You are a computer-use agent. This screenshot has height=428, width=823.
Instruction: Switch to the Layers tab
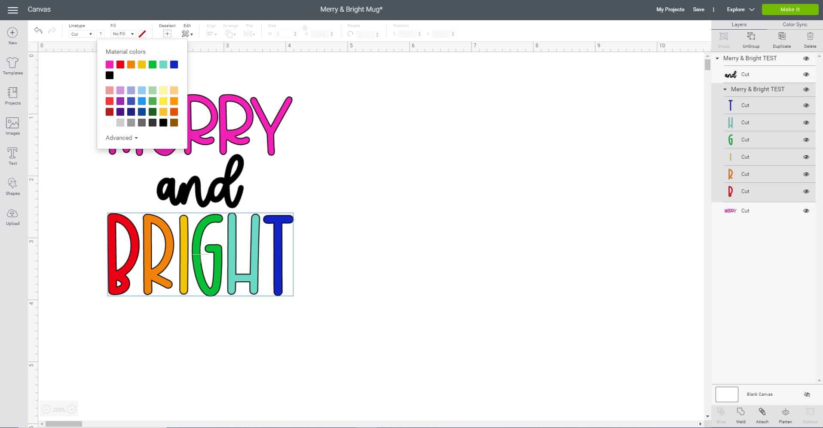coord(739,25)
